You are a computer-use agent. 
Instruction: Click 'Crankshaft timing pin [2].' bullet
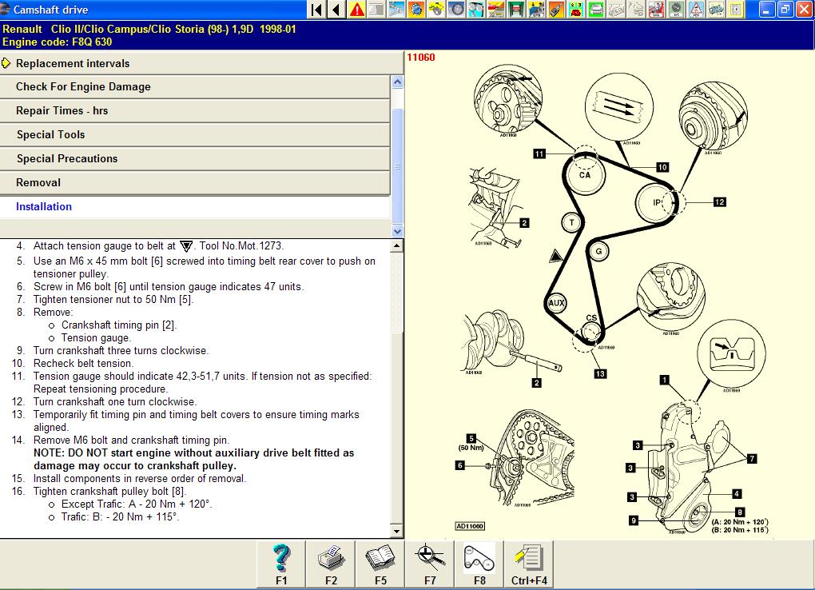(x=119, y=325)
